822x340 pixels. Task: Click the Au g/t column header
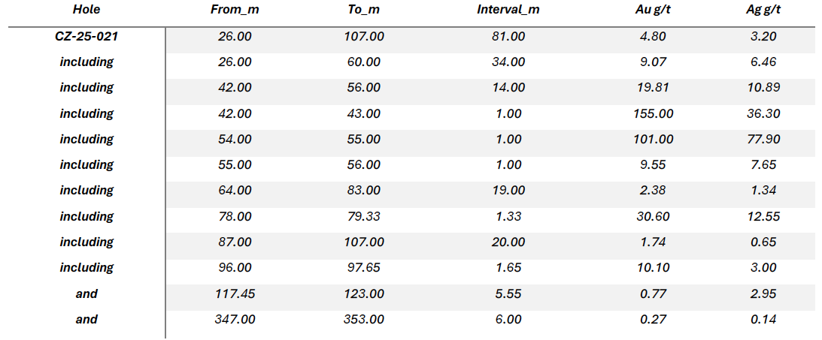click(x=653, y=10)
